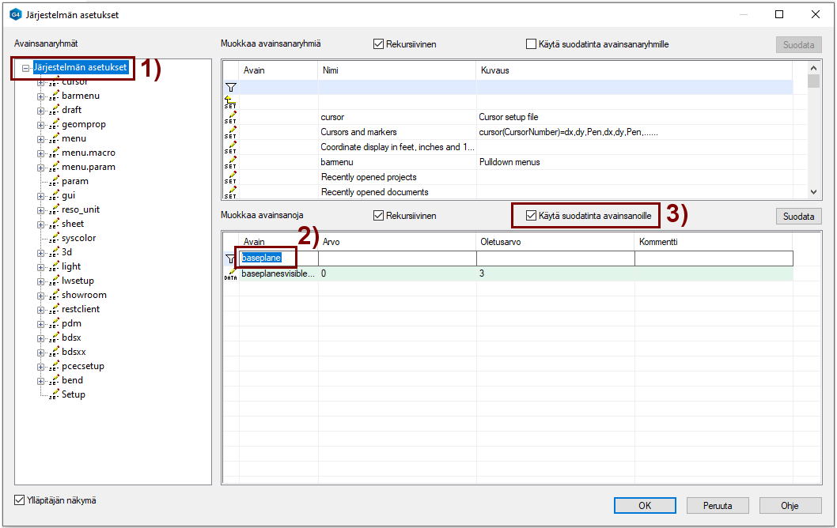This screenshot has height=528, width=837.
Task: Click the Peruuta button
Action: coord(717,506)
